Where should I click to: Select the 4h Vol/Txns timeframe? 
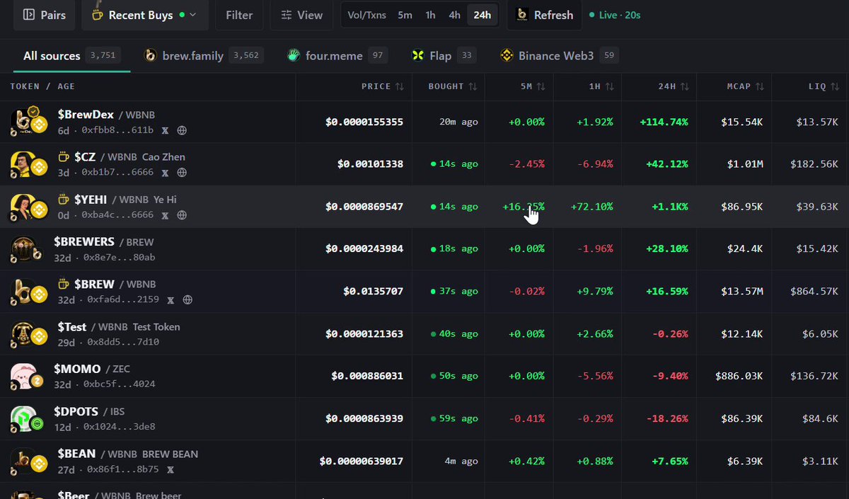(454, 15)
